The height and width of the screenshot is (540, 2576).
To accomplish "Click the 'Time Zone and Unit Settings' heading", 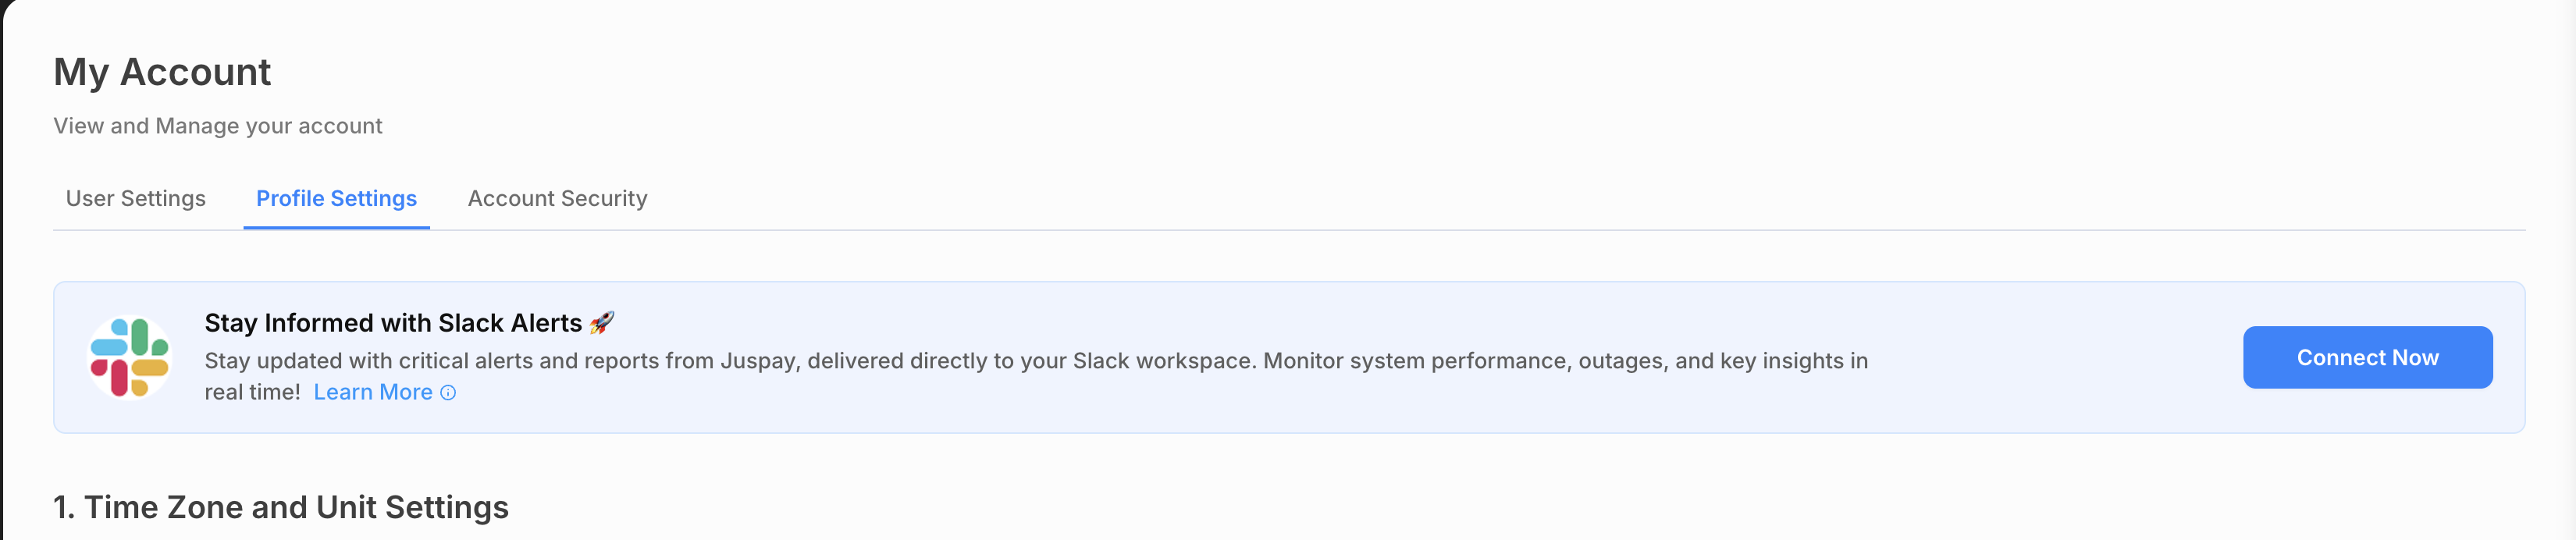I will tap(281, 507).
